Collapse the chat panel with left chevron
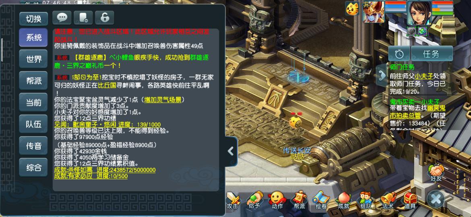Viewport: 471px width, 217px height. [231, 151]
